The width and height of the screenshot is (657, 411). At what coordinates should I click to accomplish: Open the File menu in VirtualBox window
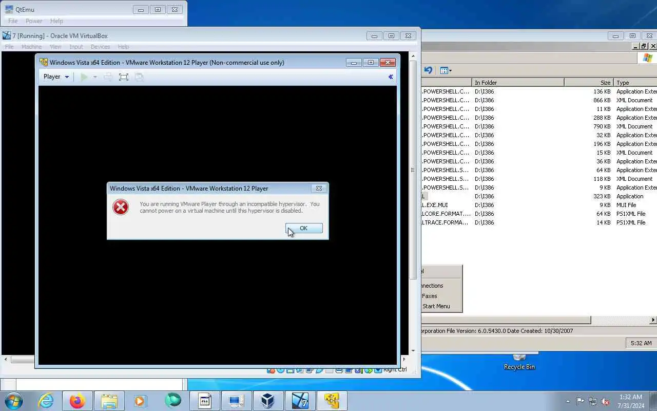click(9, 47)
